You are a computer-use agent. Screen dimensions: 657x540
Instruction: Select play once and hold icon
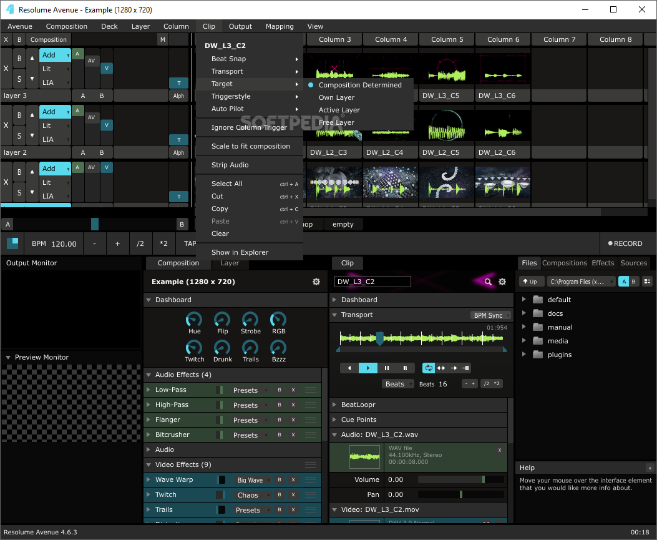click(x=465, y=368)
